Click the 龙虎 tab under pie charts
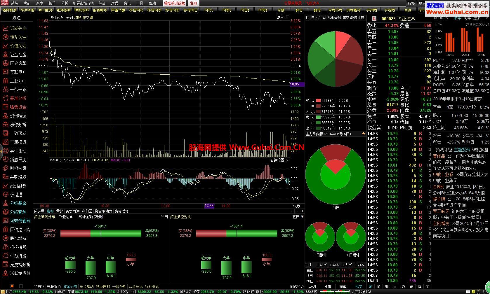490x294 pixels. point(343,286)
